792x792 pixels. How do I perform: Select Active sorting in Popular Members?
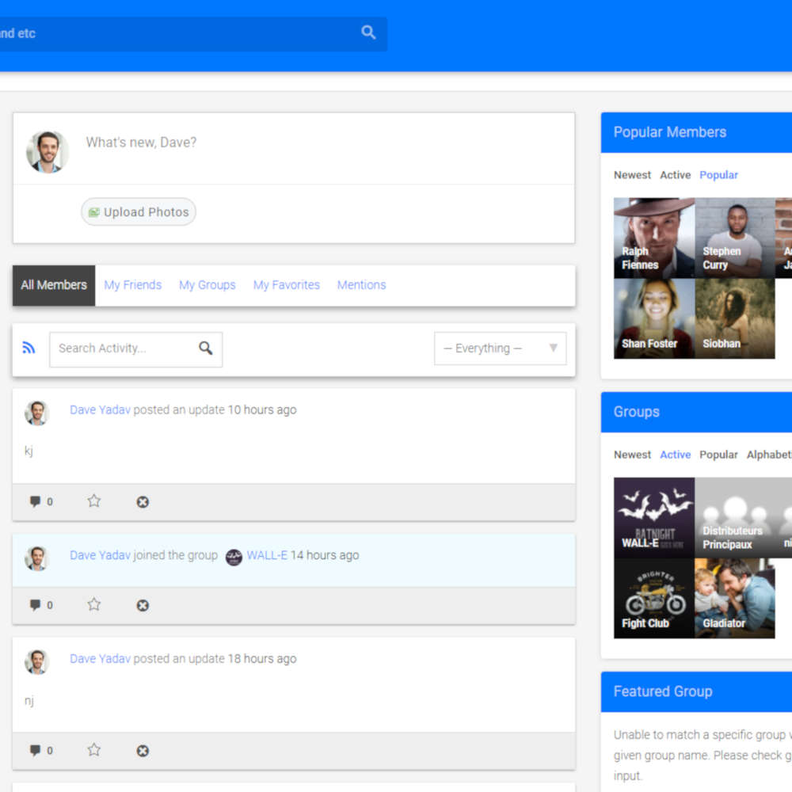675,175
